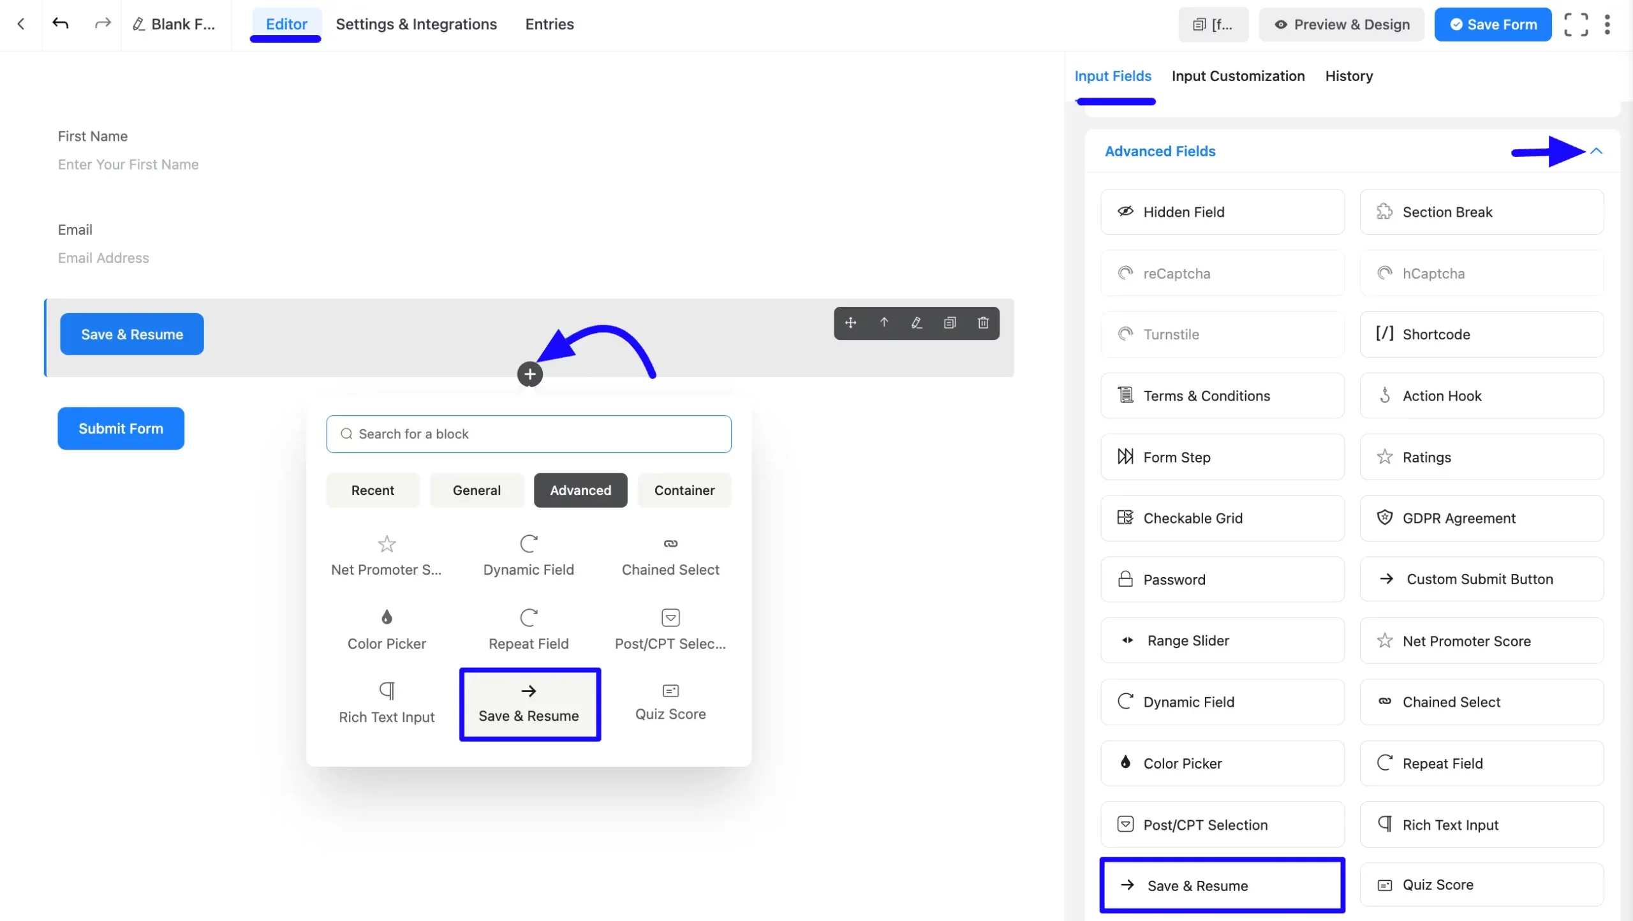Image resolution: width=1633 pixels, height=921 pixels.
Task: Click the plus icon to insert a field
Action: pyautogui.click(x=529, y=374)
